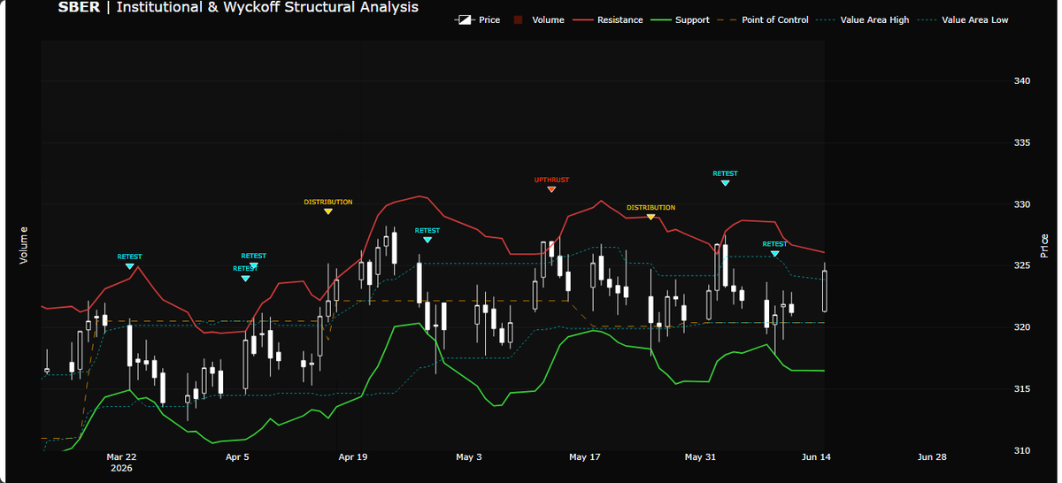The height and width of the screenshot is (483, 1062).
Task: Click the 310 price axis label
Action: pyautogui.click(x=1022, y=450)
